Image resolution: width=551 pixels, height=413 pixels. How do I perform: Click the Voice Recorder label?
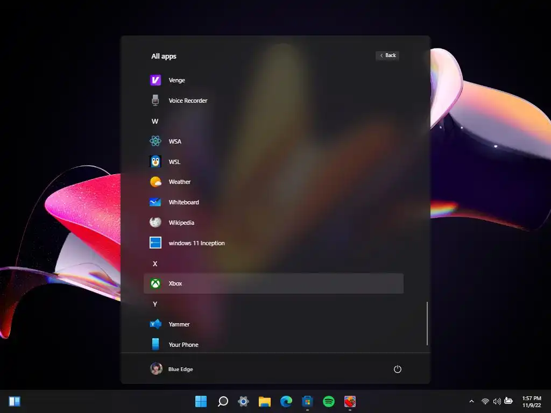188,101
